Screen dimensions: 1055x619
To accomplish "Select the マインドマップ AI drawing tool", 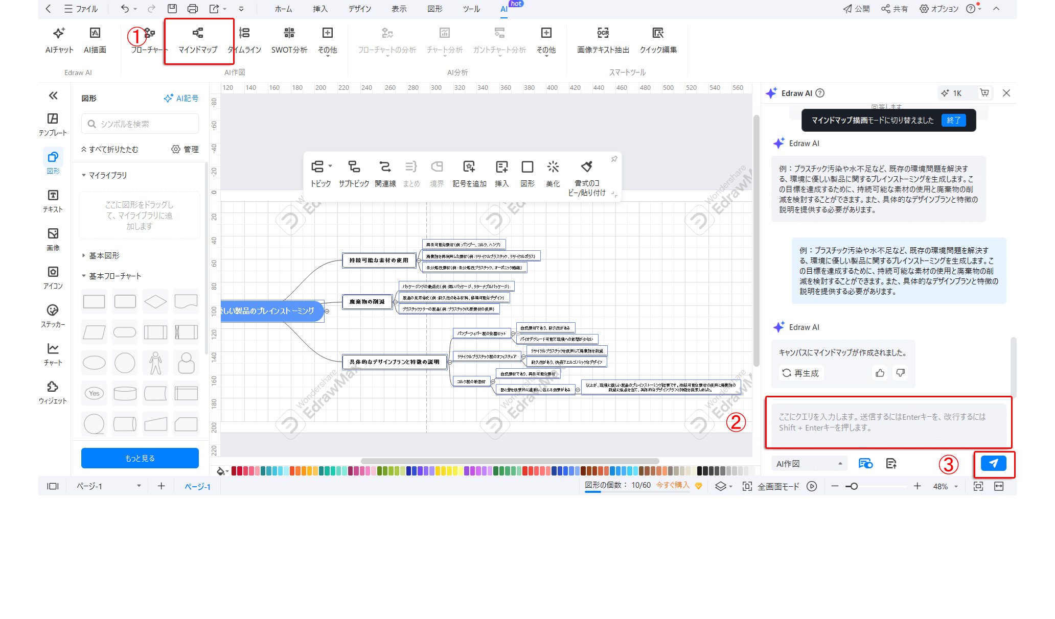I will click(x=198, y=40).
